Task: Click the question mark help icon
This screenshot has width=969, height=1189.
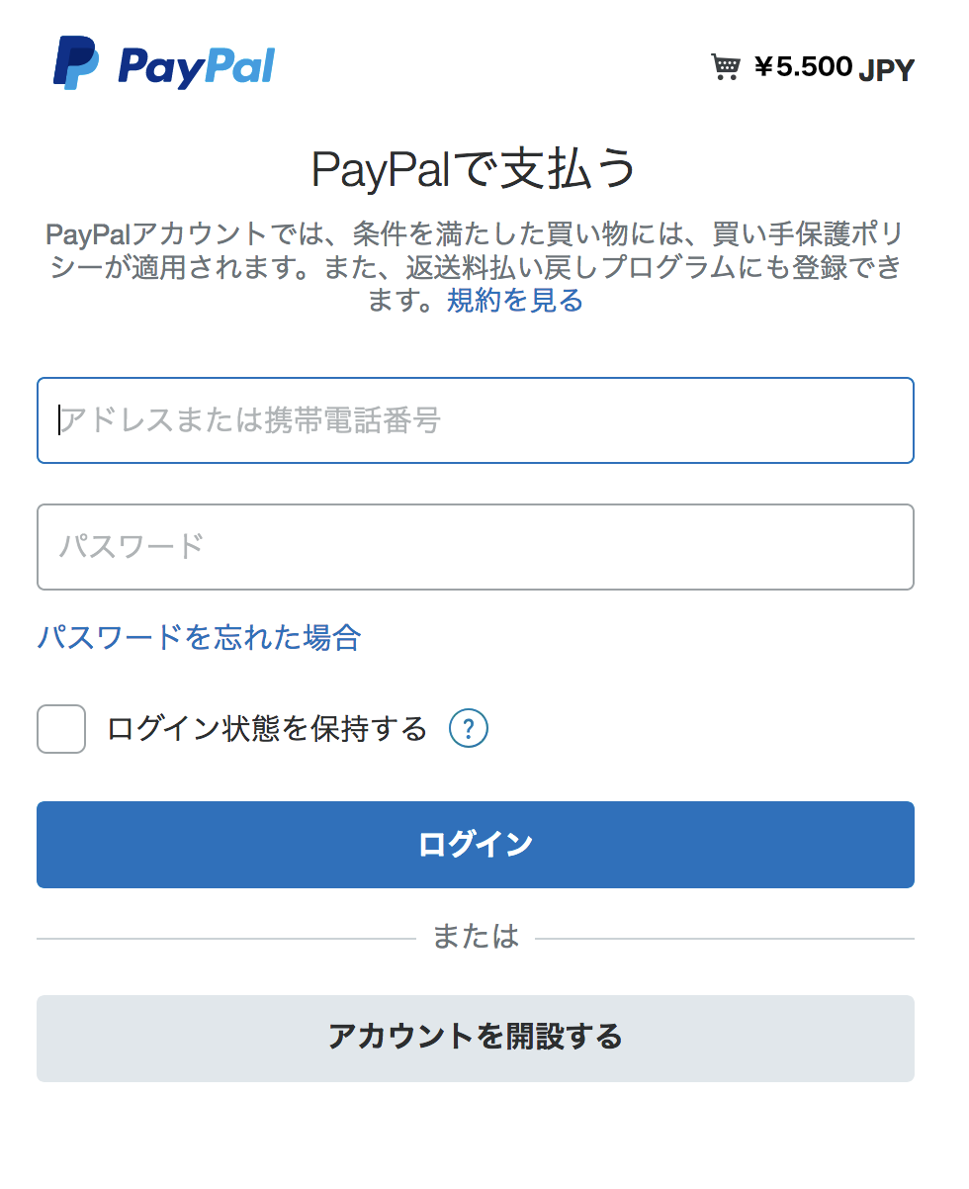Action: click(x=469, y=730)
